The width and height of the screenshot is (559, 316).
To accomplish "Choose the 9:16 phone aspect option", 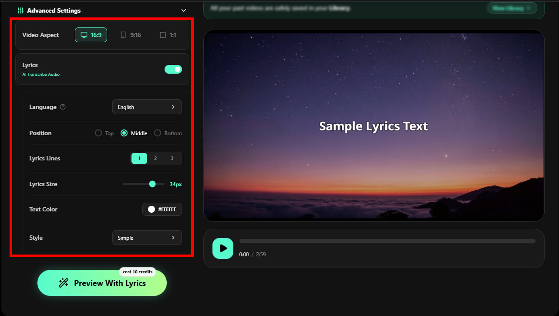I will [x=131, y=35].
